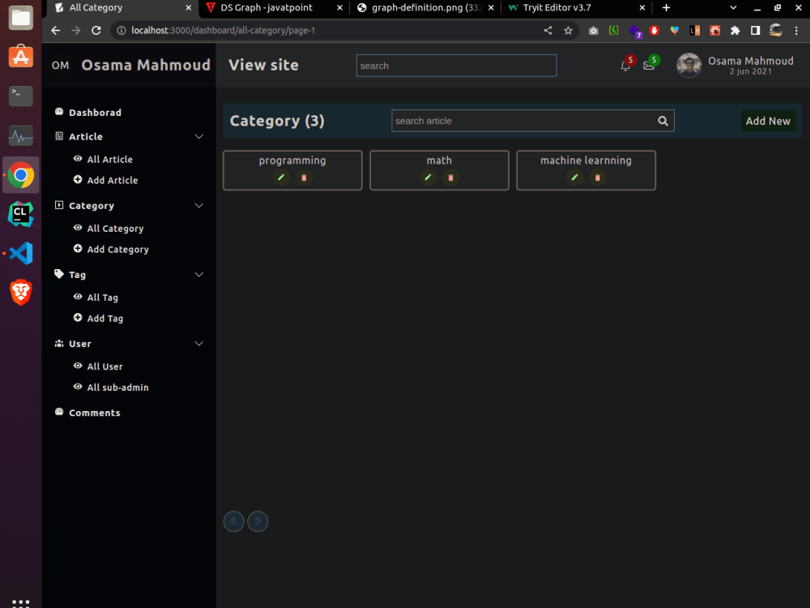Viewport: 810px width, 608px height.
Task: Reload the page in Chrome
Action: [x=96, y=31]
